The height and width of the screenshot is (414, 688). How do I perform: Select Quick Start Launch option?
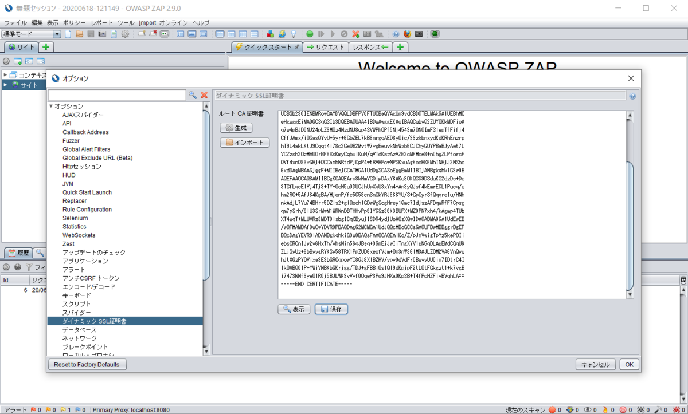(87, 192)
